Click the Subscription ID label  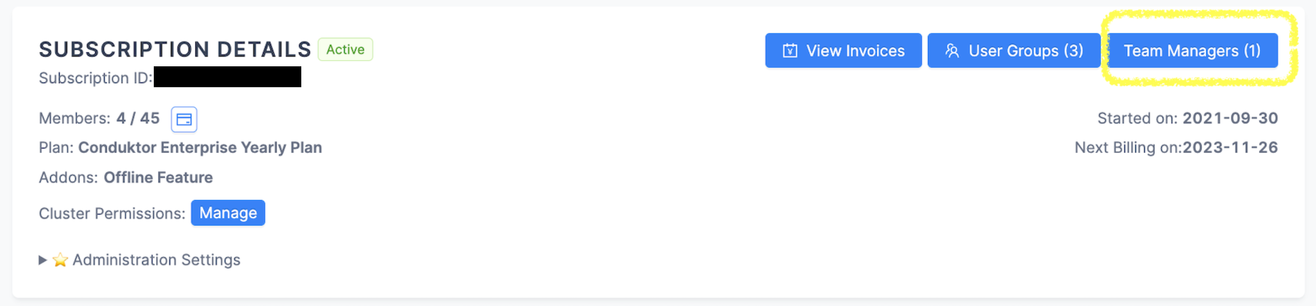point(96,78)
